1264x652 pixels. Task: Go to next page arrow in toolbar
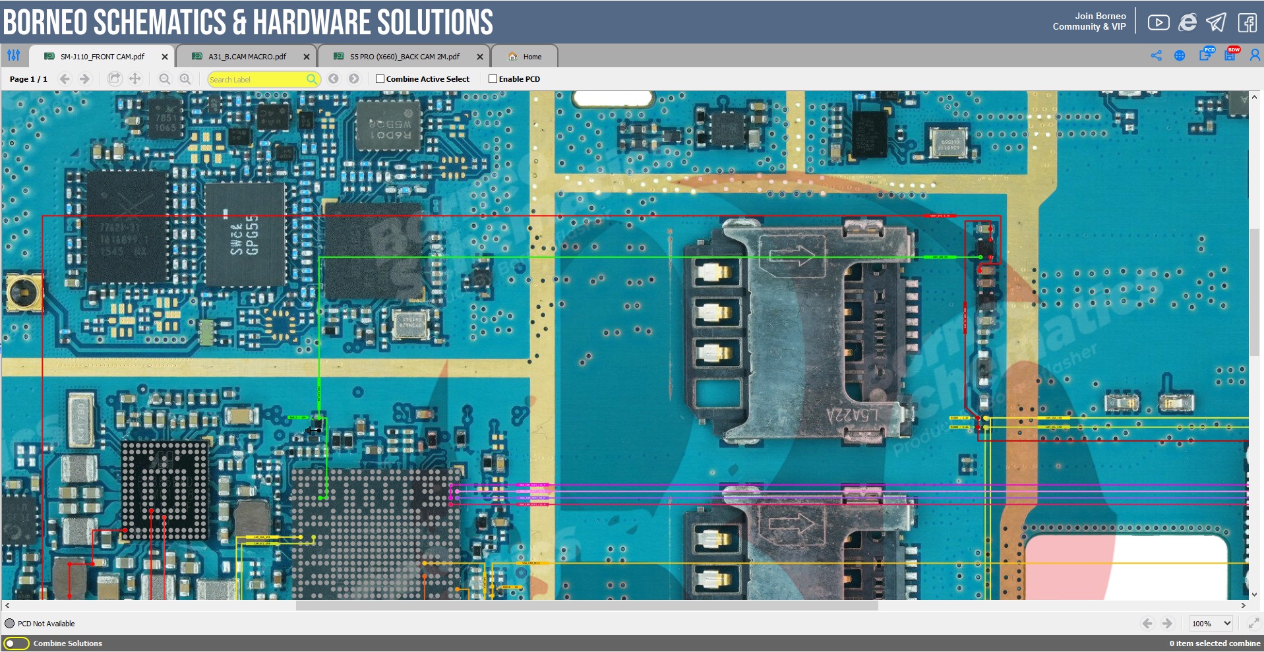pos(84,79)
